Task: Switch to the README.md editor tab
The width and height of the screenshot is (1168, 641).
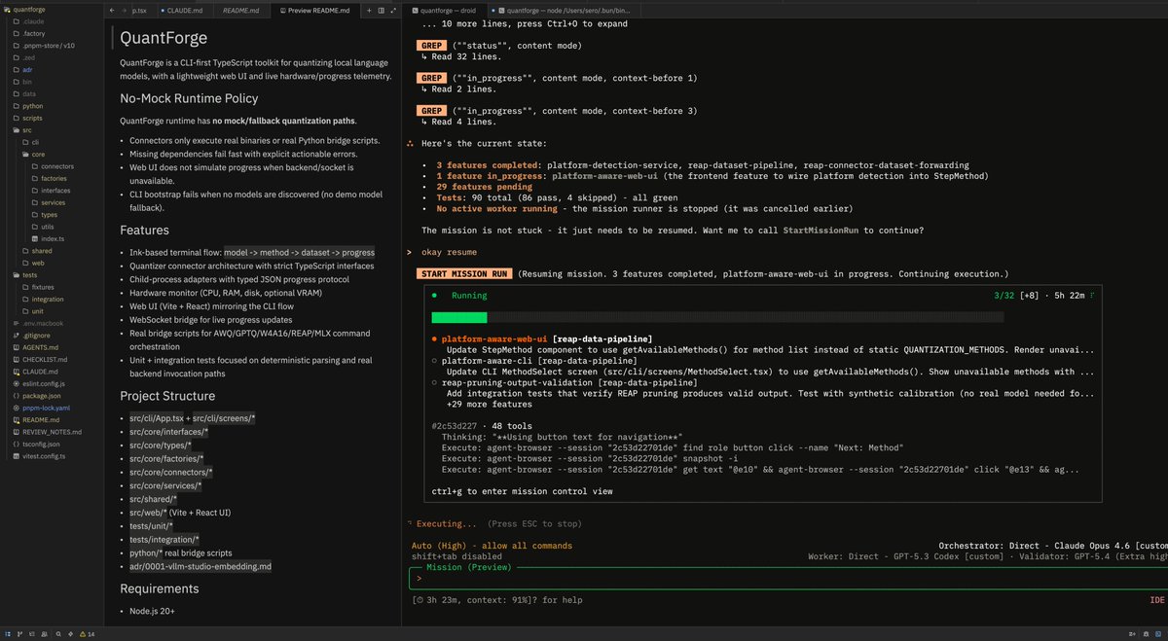Action: tap(242, 10)
